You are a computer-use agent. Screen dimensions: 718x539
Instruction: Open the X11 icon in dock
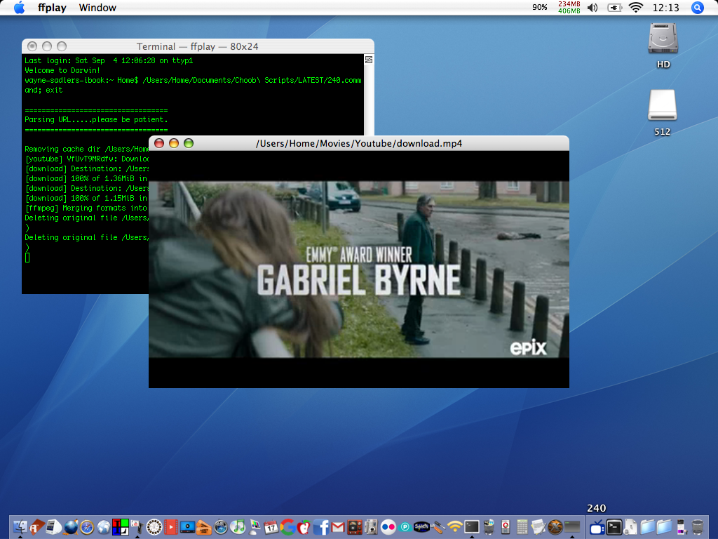tap(555, 527)
